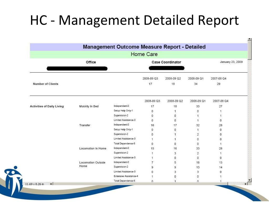Click 'Setup Help Only-1' under Mobility In Bed
The width and height of the screenshot is (269, 202).
(x=123, y=111)
